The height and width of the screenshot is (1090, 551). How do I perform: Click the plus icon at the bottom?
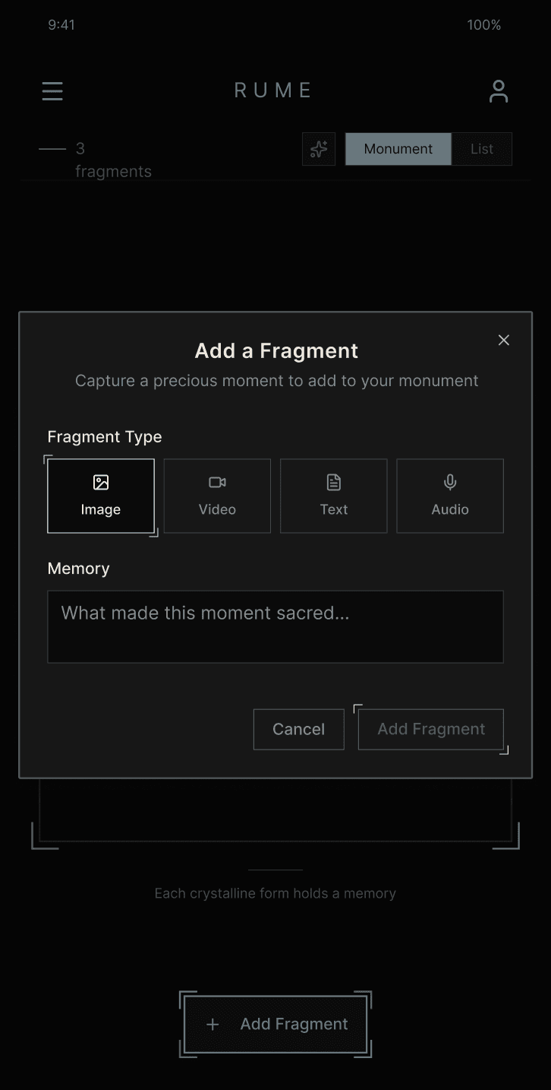pyautogui.click(x=213, y=1025)
